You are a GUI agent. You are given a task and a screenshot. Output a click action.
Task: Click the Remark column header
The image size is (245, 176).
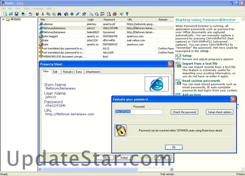pyautogui.click(x=165, y=20)
